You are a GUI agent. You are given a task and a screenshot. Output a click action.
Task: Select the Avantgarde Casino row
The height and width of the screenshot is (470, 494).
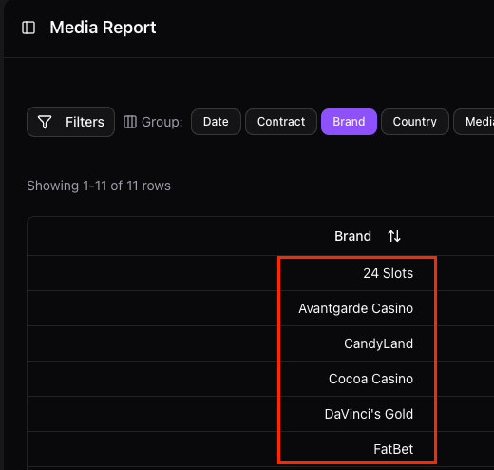tap(260, 308)
